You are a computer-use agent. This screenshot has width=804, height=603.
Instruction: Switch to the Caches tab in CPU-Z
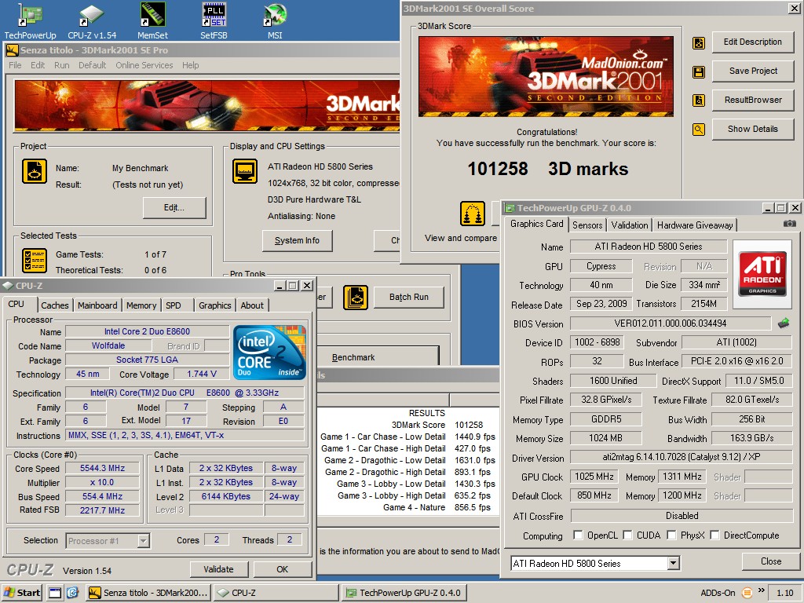tap(55, 305)
